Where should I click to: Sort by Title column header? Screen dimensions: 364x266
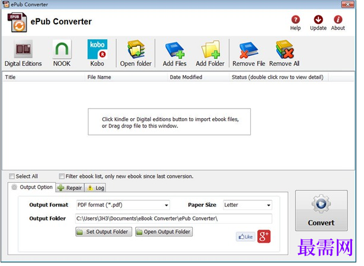pyautogui.click(x=43, y=77)
